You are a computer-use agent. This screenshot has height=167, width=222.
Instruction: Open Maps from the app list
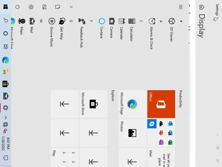(22, 26)
